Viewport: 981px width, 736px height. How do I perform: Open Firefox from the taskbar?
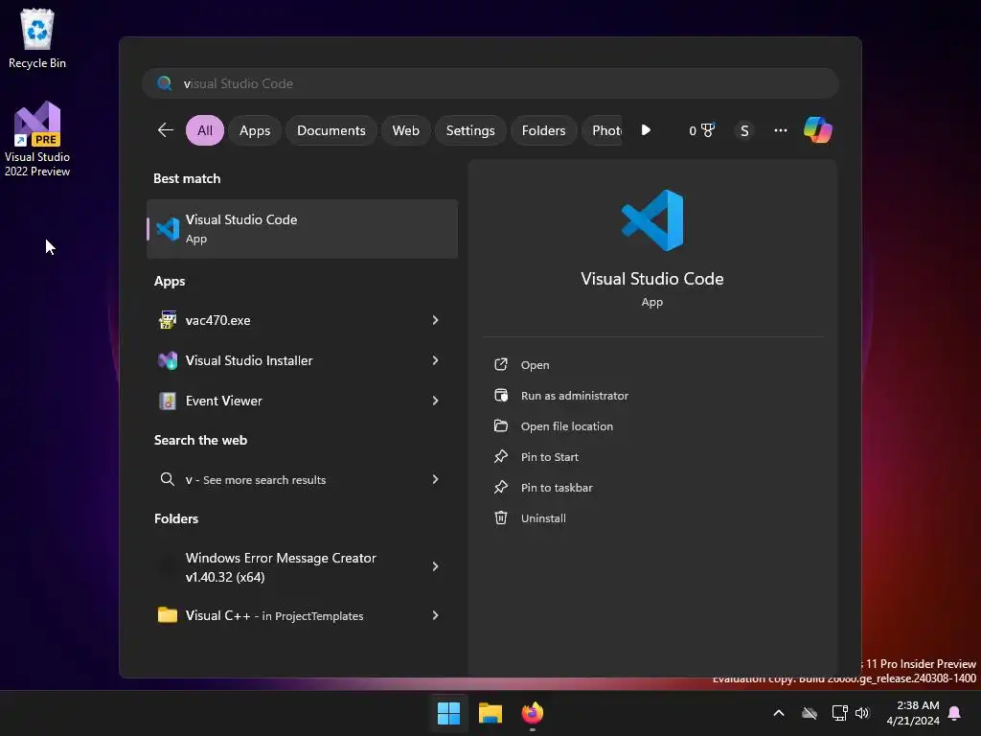(x=533, y=713)
